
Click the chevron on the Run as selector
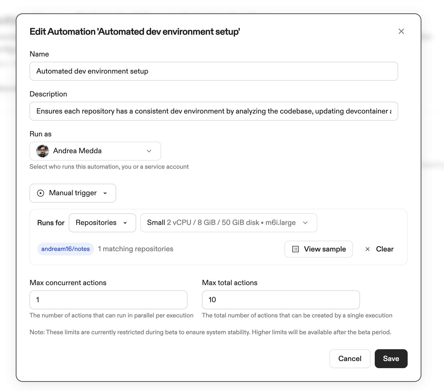pos(149,151)
